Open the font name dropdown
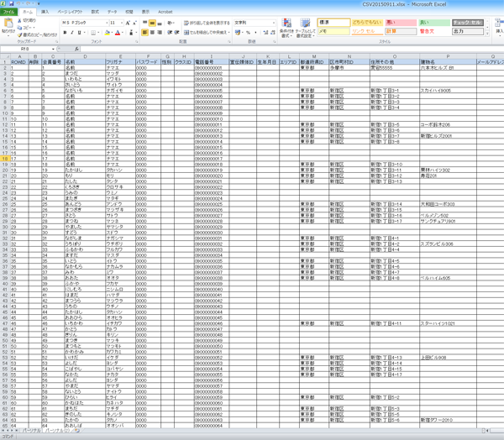Viewport: 504px width, 440px height. click(107, 23)
